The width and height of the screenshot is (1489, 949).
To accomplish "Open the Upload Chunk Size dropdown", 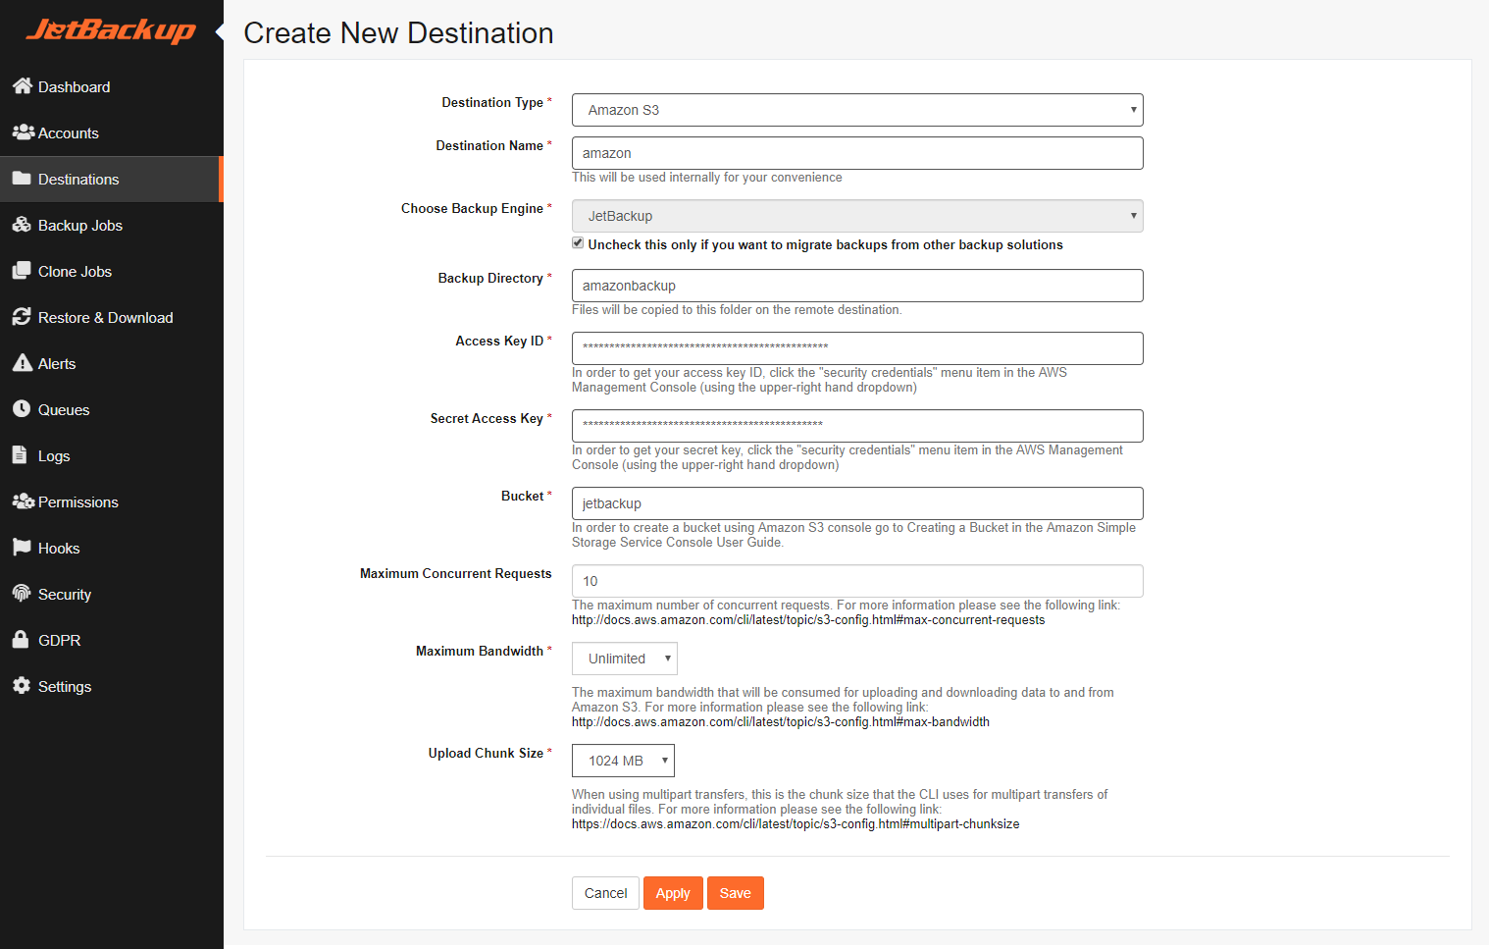I will point(623,761).
